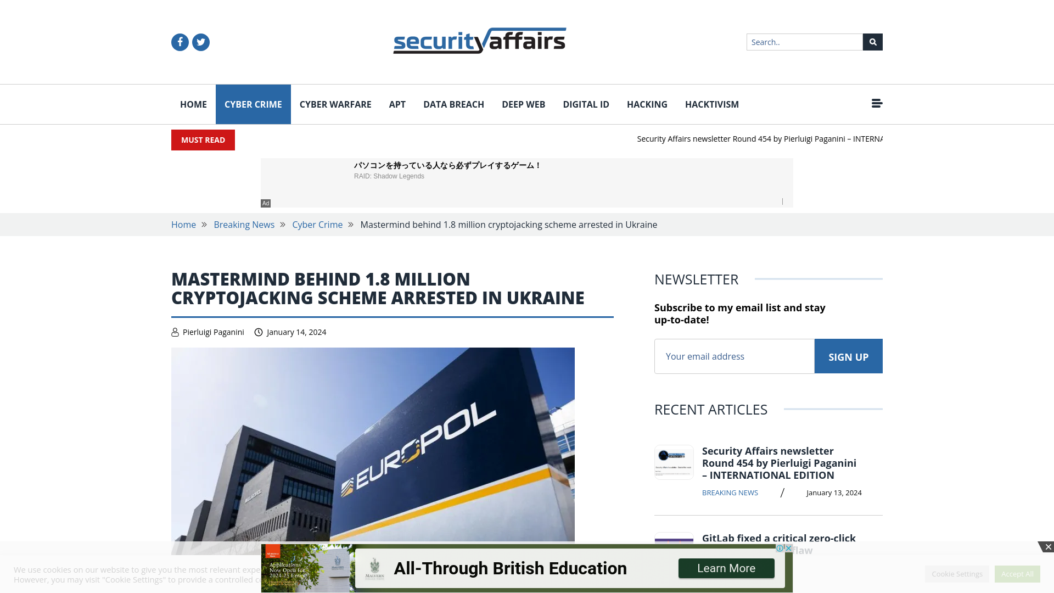Image resolution: width=1054 pixels, height=593 pixels.
Task: Select the HACKING menu tab
Action: pyautogui.click(x=647, y=104)
